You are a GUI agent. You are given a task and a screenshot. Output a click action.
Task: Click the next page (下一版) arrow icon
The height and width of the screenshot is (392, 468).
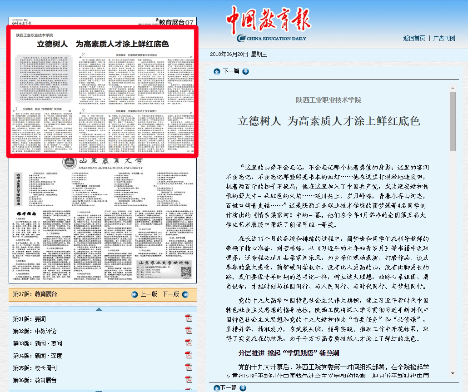[185, 294]
